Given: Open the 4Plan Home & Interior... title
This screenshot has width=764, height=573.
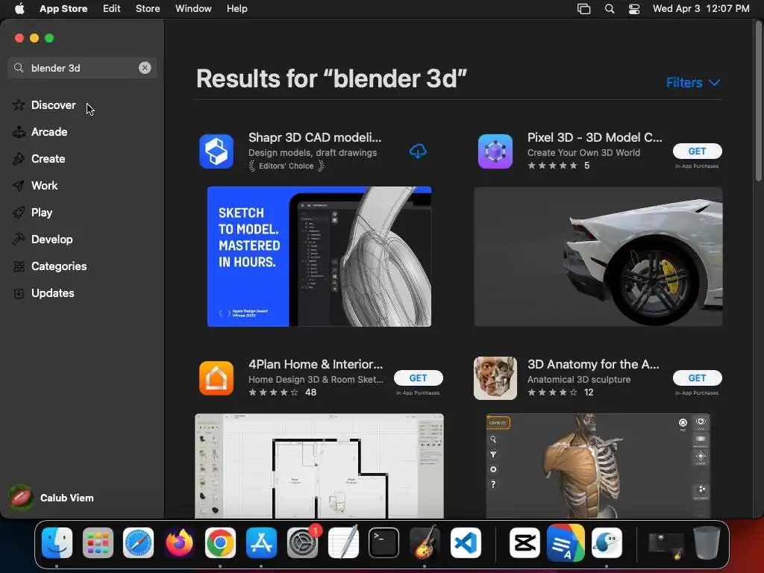Looking at the screenshot, I should click(316, 364).
